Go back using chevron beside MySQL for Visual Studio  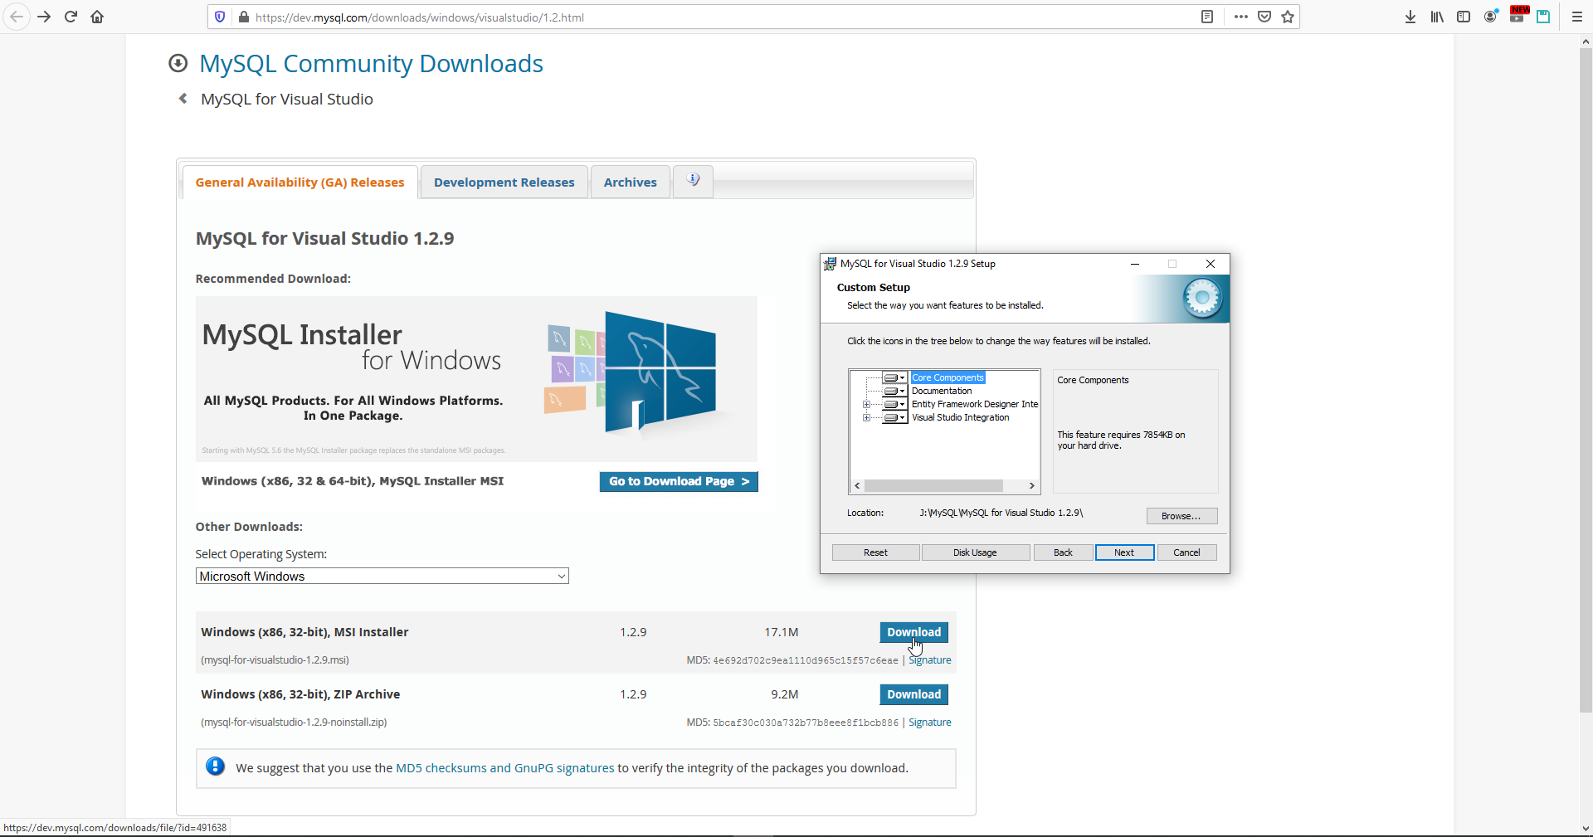coord(183,99)
